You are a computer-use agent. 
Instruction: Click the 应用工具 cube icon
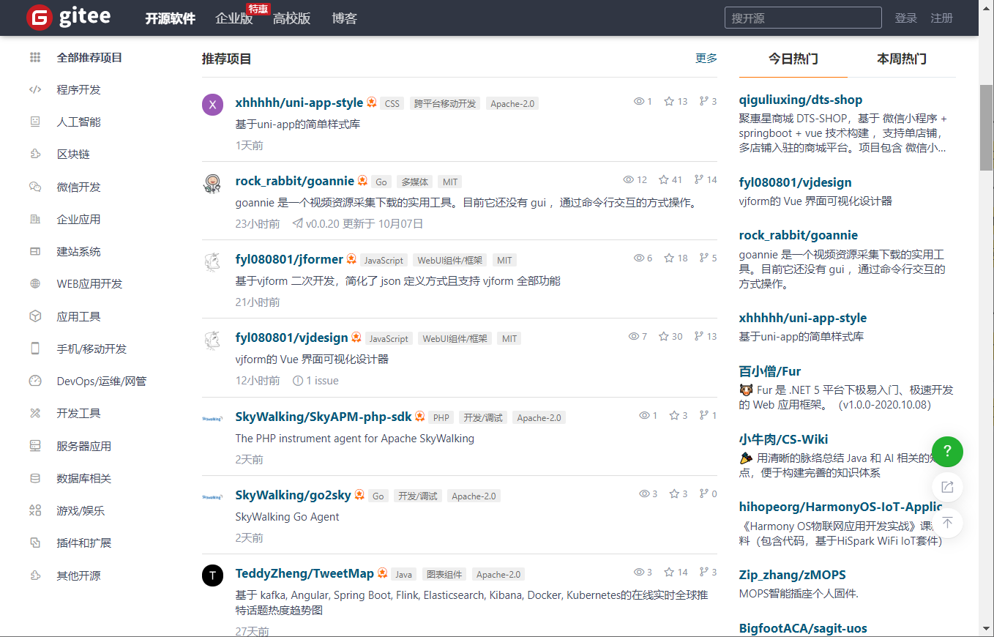[x=35, y=316]
